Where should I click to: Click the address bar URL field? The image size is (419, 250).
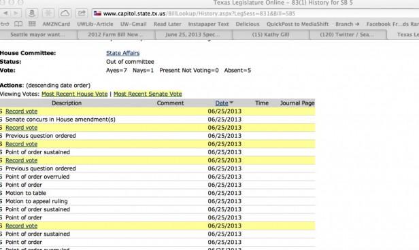point(255,14)
